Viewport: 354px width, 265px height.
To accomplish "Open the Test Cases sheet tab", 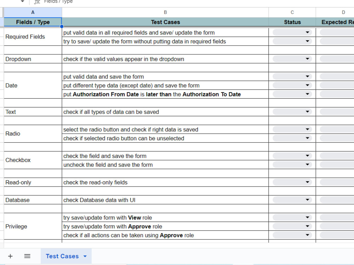I will point(62,256).
